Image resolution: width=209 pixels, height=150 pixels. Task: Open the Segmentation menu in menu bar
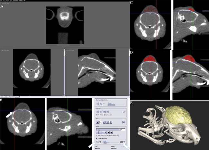coord(15,1)
